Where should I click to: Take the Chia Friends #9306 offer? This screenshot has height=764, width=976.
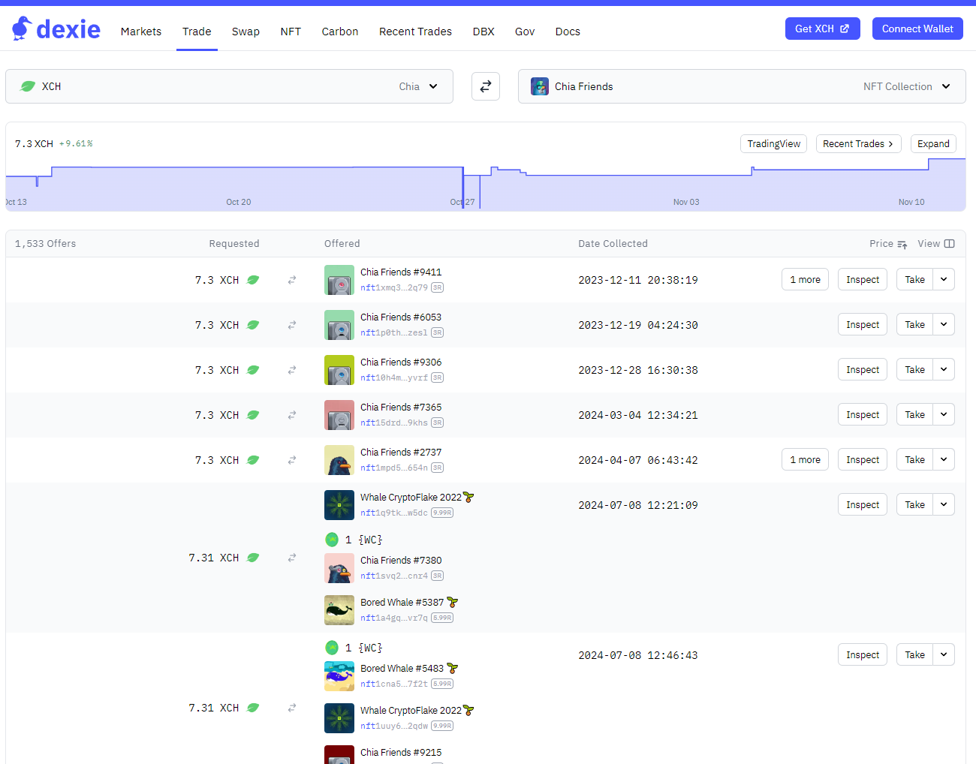click(x=914, y=369)
